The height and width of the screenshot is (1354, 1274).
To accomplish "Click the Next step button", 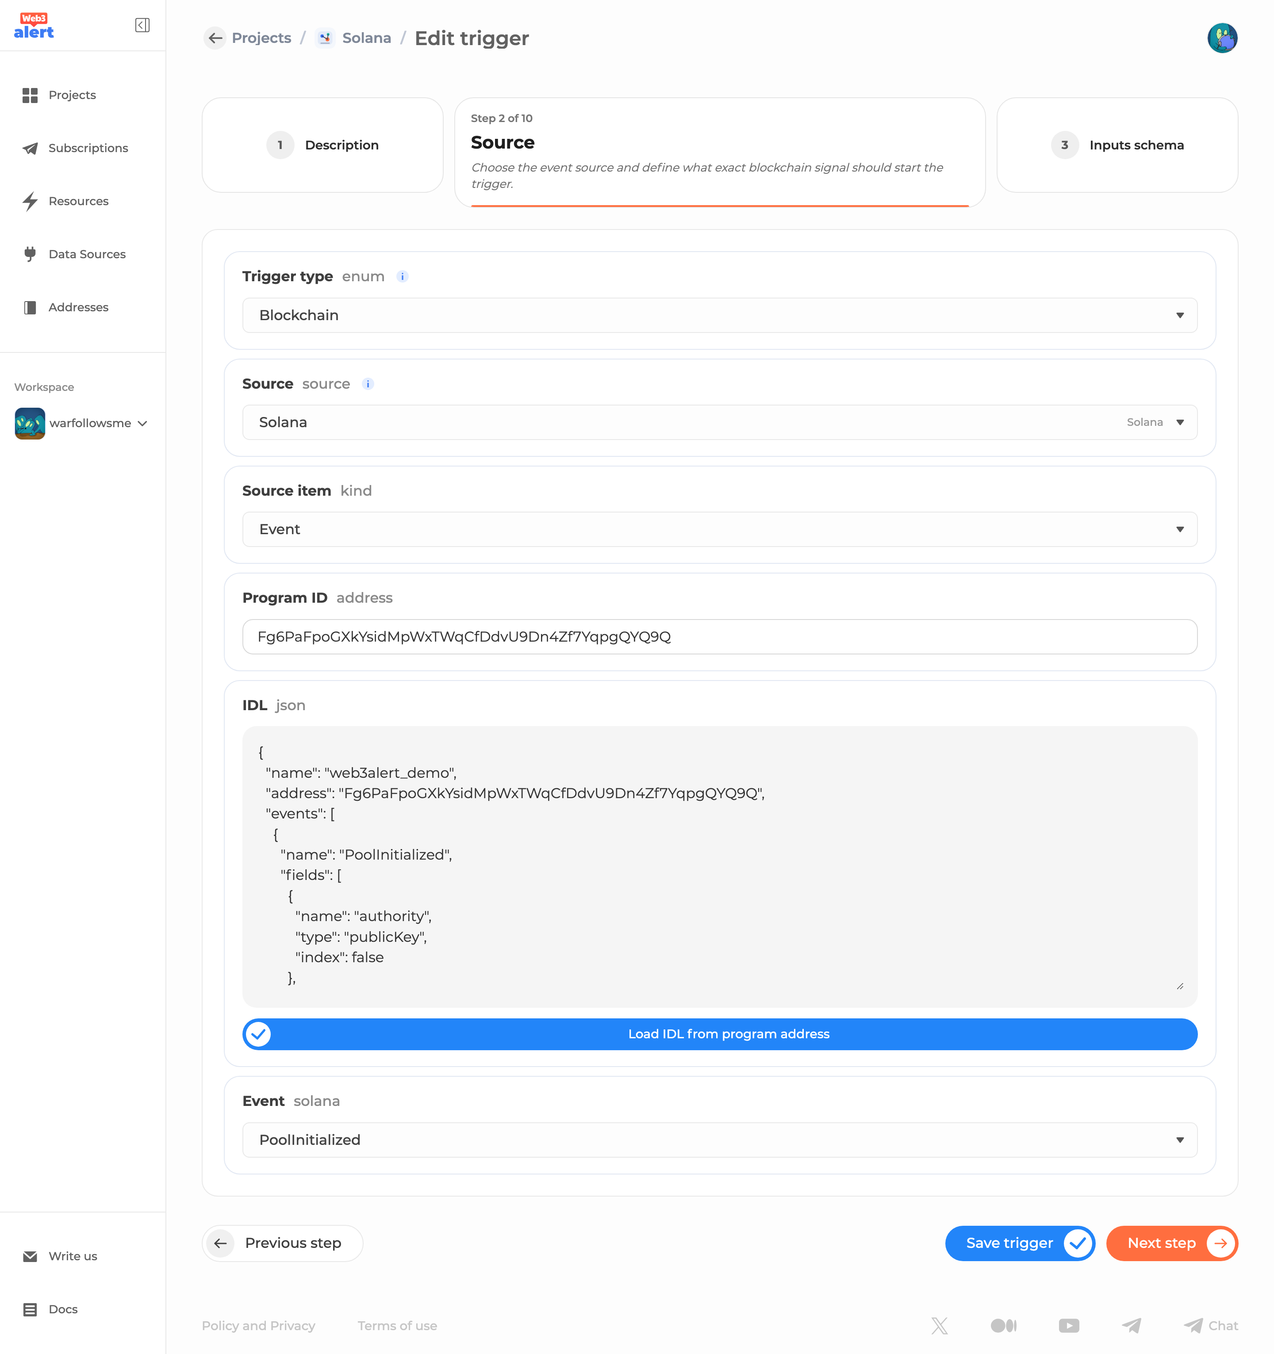I will tap(1172, 1243).
